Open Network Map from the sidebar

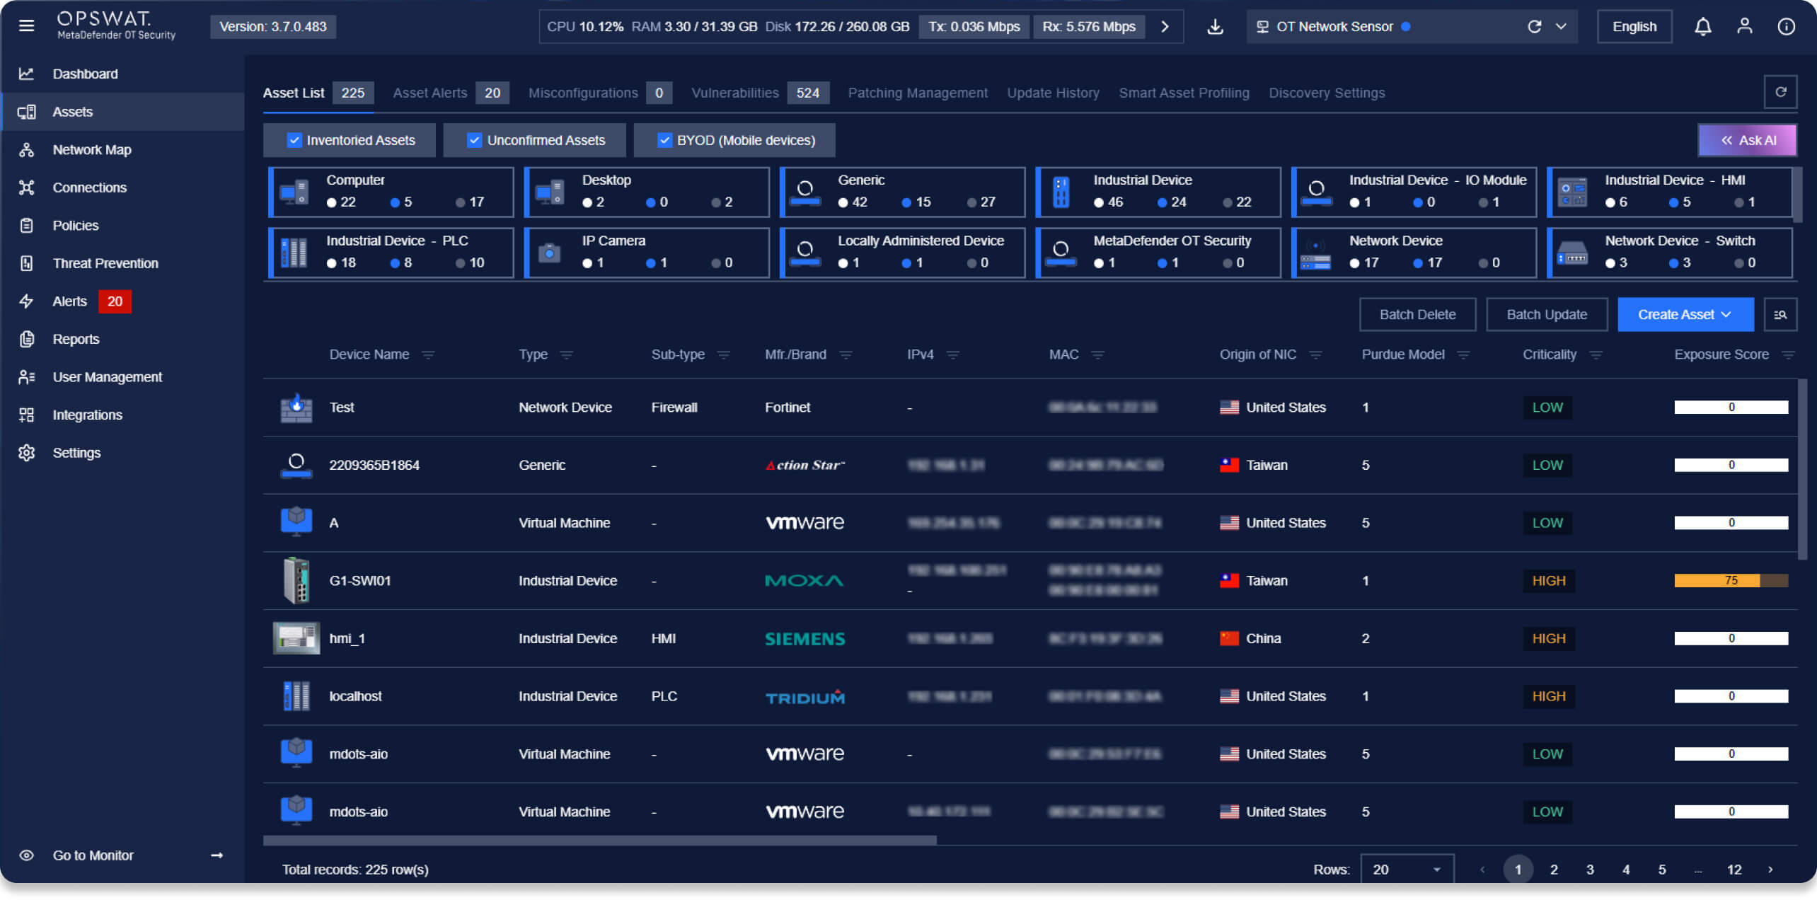pyautogui.click(x=91, y=150)
